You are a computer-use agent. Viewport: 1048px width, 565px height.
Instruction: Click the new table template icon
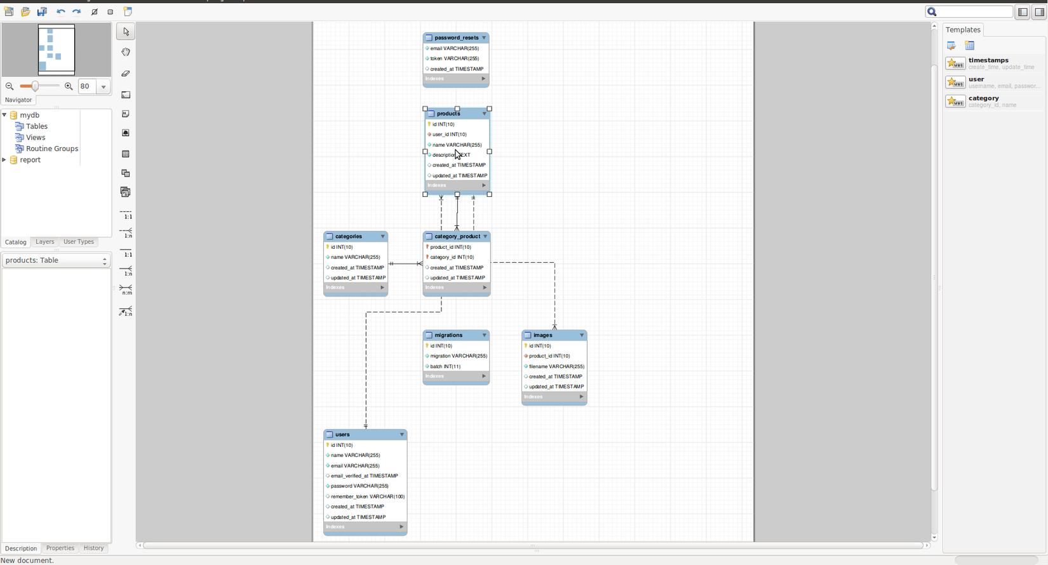click(x=969, y=46)
